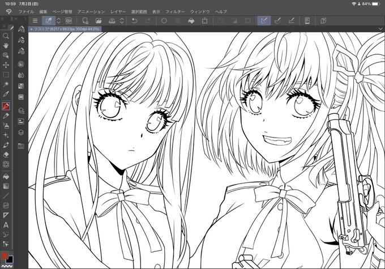Click the Deselect dotted circle icon
This screenshot has height=269, width=385.
[164, 21]
